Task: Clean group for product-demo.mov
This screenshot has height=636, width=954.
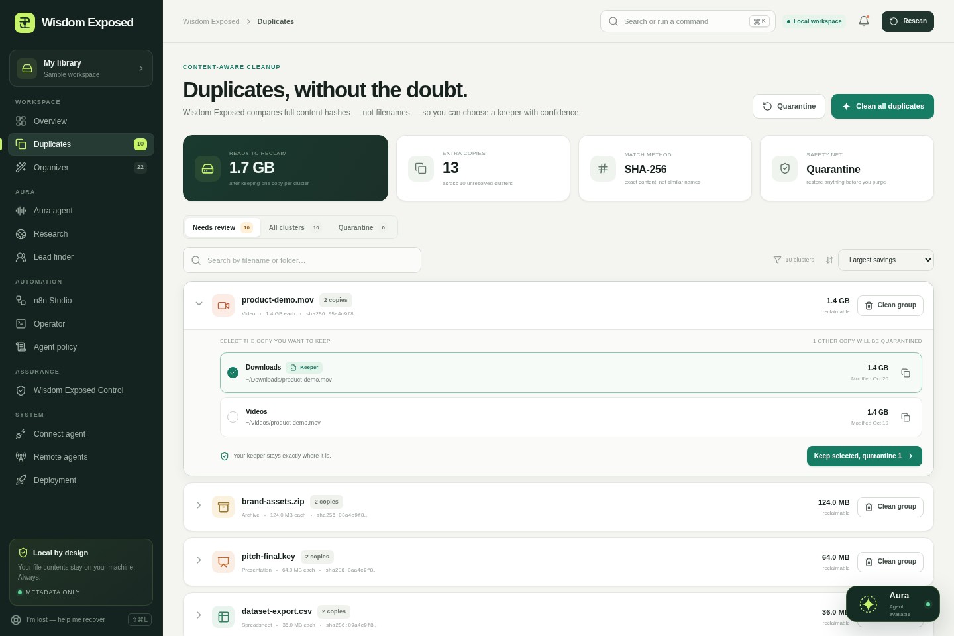Action: (x=890, y=305)
